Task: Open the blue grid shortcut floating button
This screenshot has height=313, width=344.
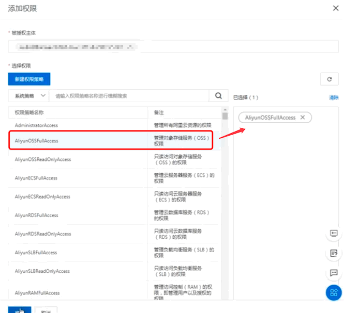Action: click(334, 292)
